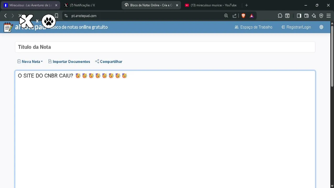Click the page vertical scrollbar thumb
The width and height of the screenshot is (334, 188).
332,56
